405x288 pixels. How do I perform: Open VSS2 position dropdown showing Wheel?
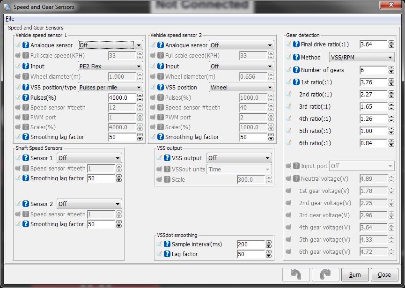[242, 87]
